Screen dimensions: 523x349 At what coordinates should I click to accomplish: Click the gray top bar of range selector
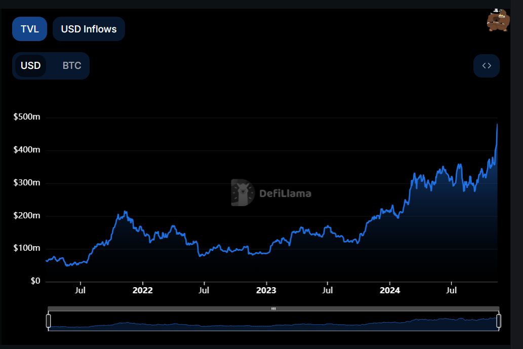click(152, 308)
